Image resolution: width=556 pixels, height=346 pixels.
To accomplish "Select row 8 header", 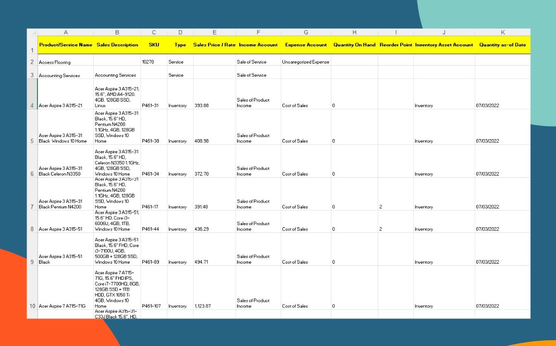I will (32, 221).
